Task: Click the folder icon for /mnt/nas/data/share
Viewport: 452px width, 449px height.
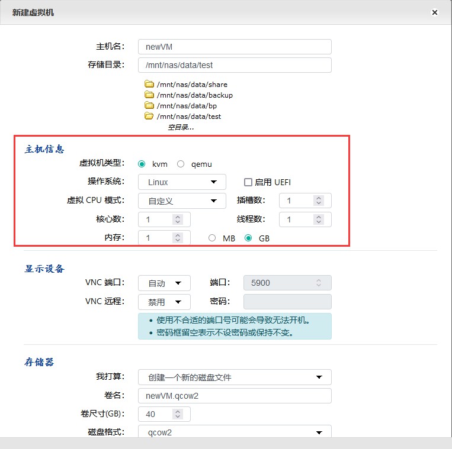Action: pyautogui.click(x=149, y=84)
